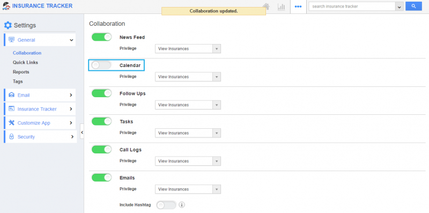Screen dimensions: 429x213
Task: Open the News Feed privilege dropdown
Action: (x=188, y=49)
